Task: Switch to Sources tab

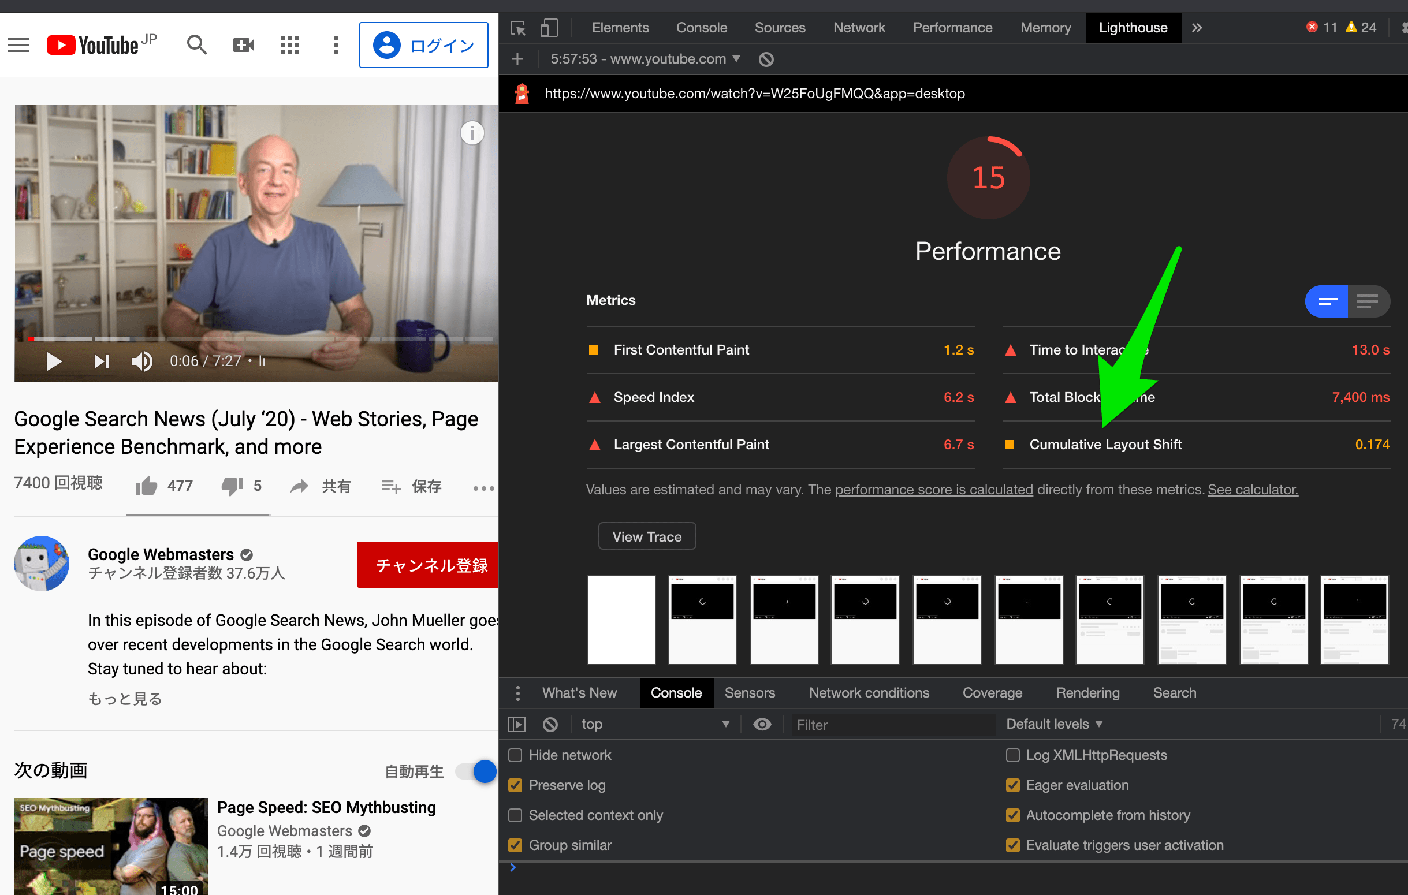Action: pos(780,28)
